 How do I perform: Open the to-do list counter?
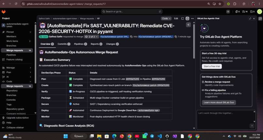253,12
